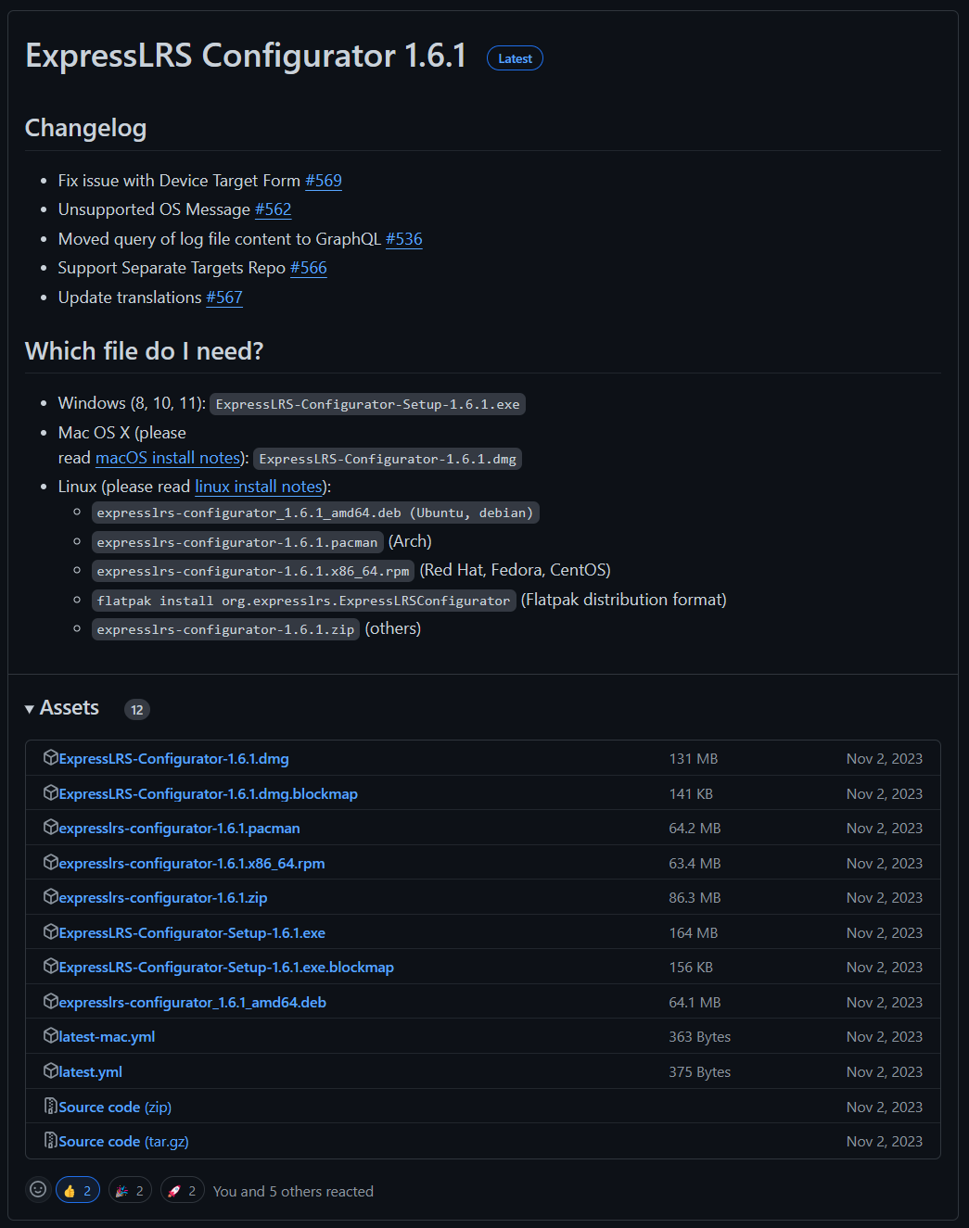Open the macOS install notes link

[x=168, y=458]
